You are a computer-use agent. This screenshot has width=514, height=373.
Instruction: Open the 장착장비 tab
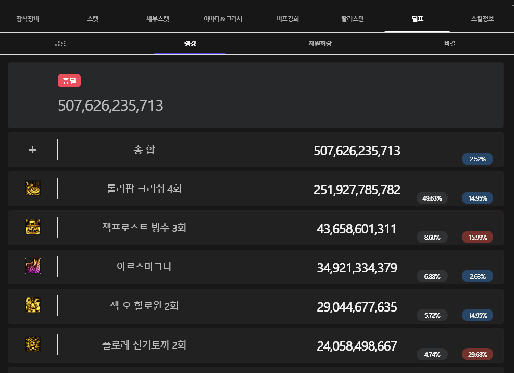point(28,19)
